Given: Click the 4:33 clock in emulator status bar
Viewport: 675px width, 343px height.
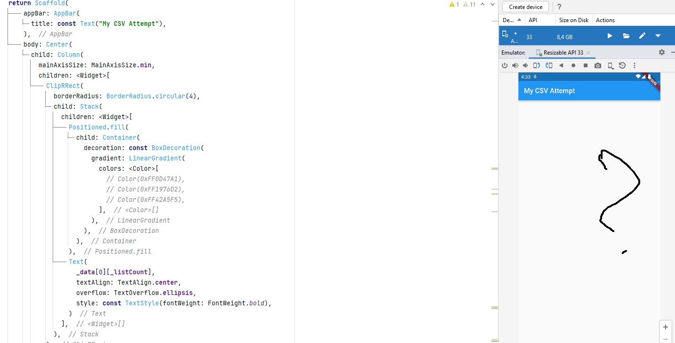Looking at the screenshot, I should click(526, 77).
